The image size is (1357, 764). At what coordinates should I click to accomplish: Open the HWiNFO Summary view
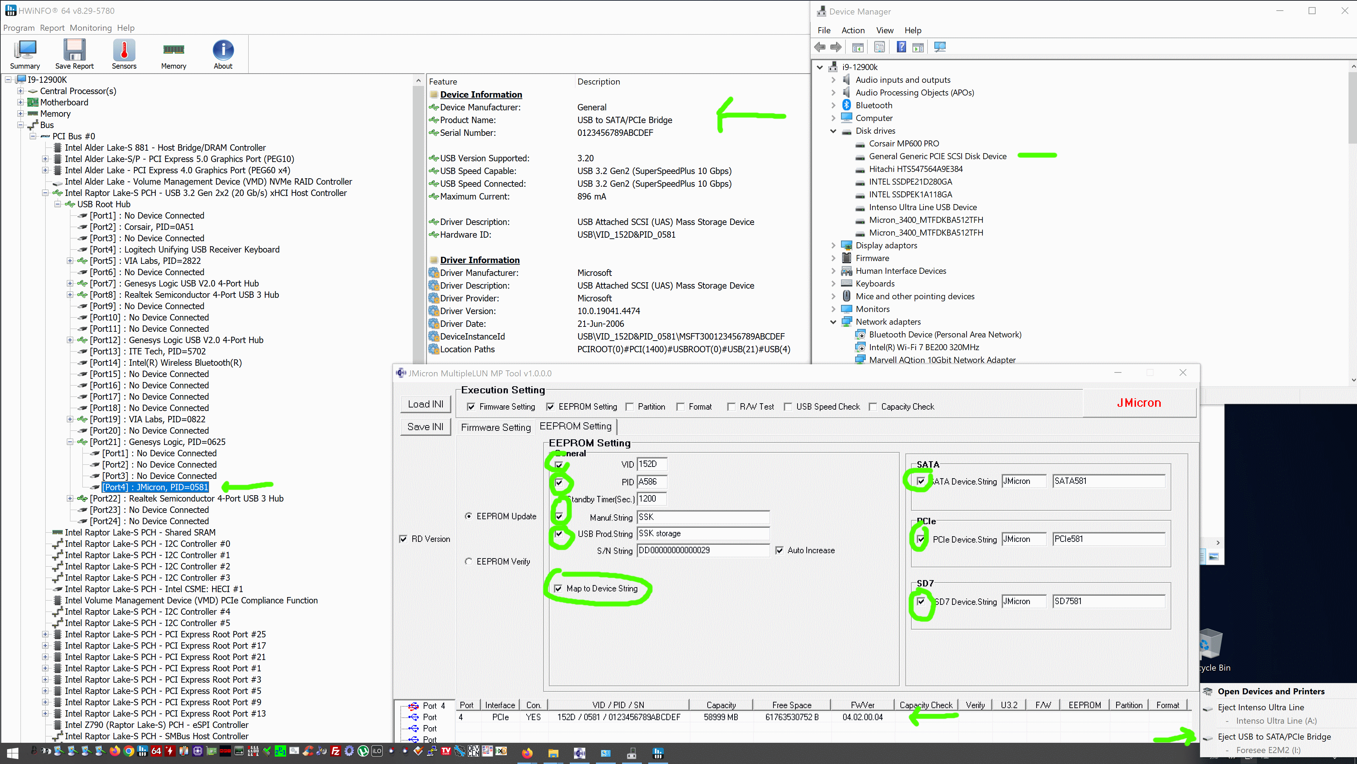(25, 54)
